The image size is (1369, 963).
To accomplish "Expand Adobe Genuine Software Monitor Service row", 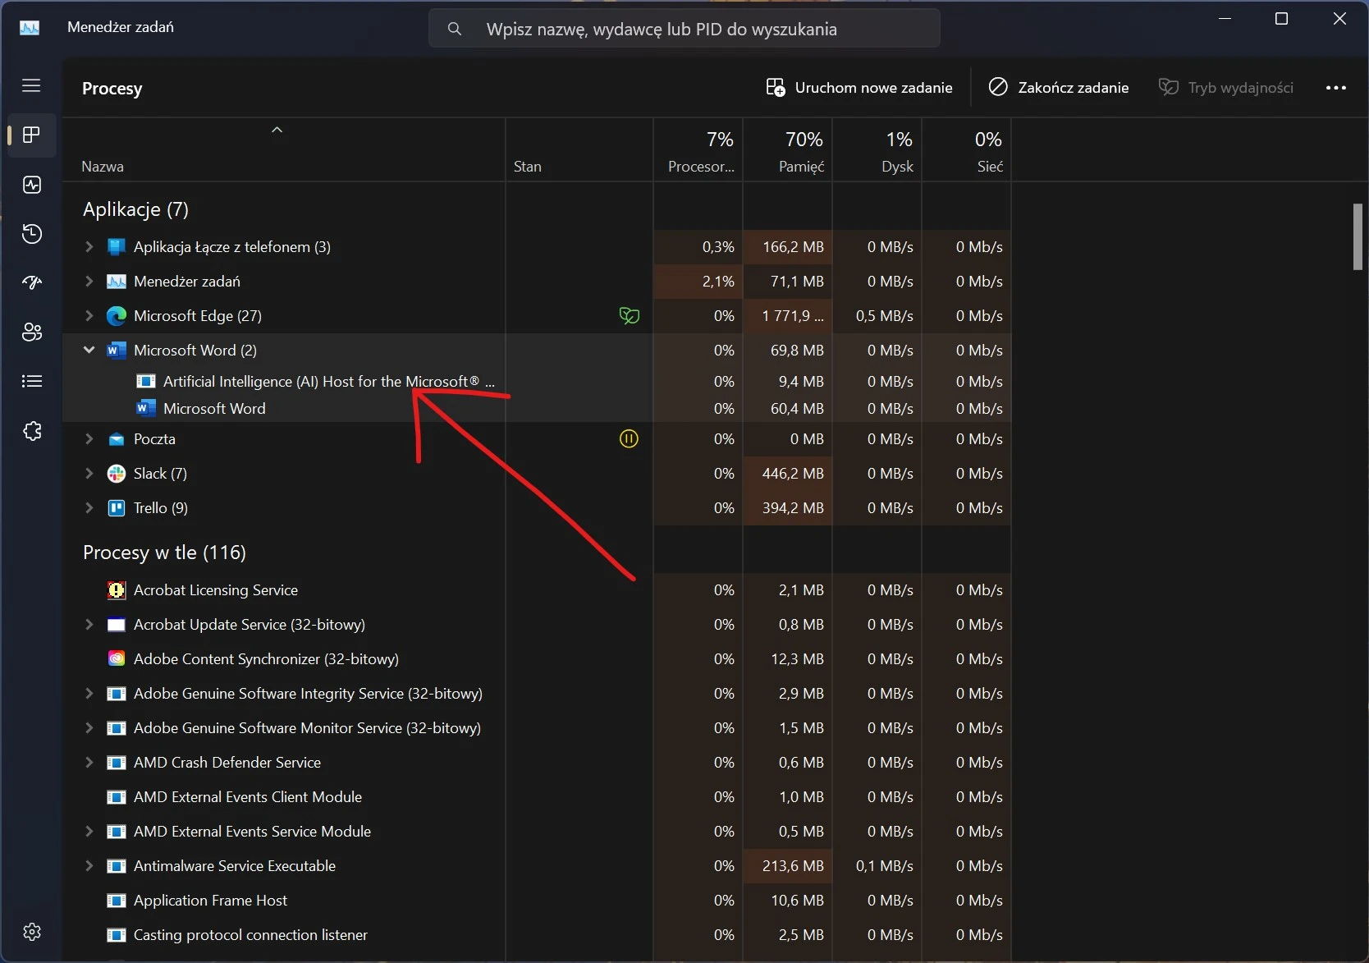I will coord(89,727).
